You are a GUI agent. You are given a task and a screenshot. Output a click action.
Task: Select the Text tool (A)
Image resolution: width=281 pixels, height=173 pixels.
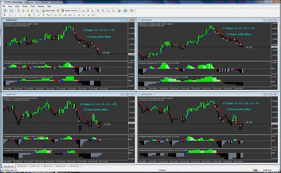click(x=39, y=15)
